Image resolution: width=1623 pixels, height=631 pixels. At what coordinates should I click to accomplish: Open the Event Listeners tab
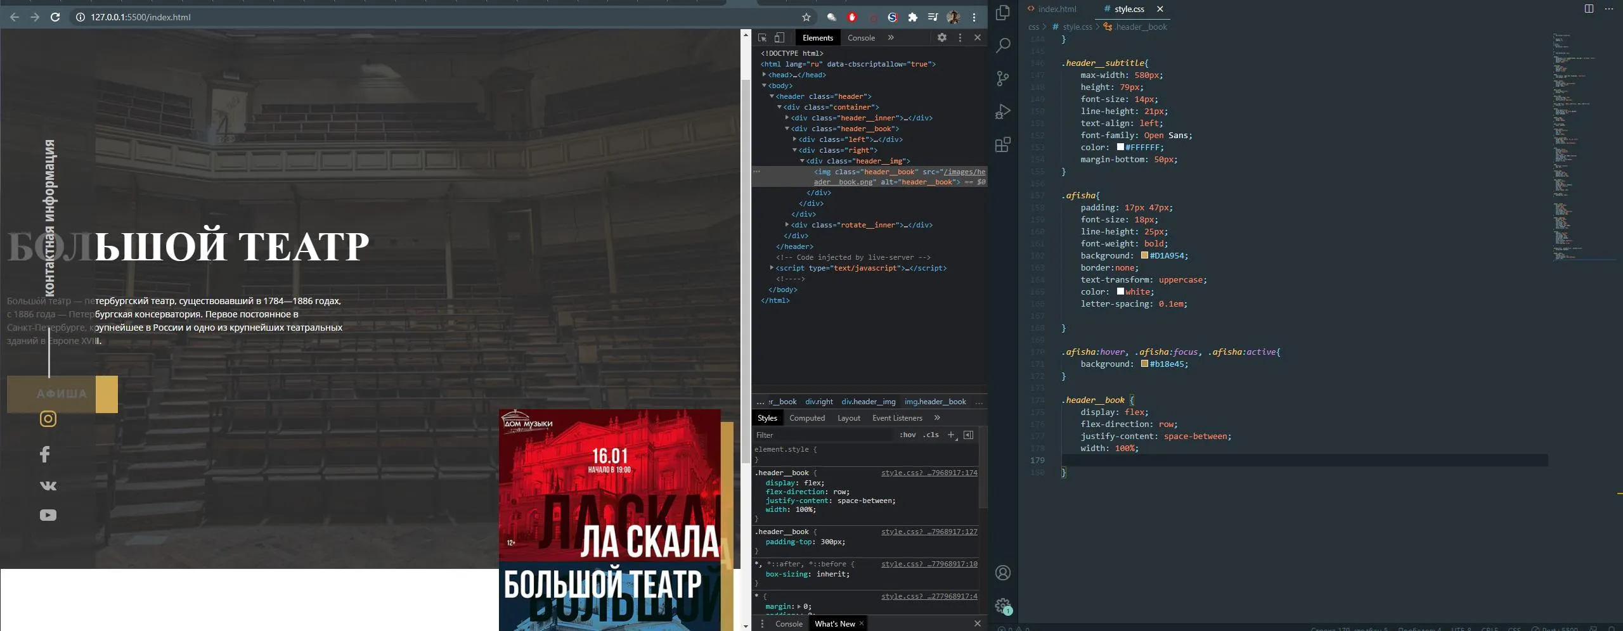pos(897,418)
